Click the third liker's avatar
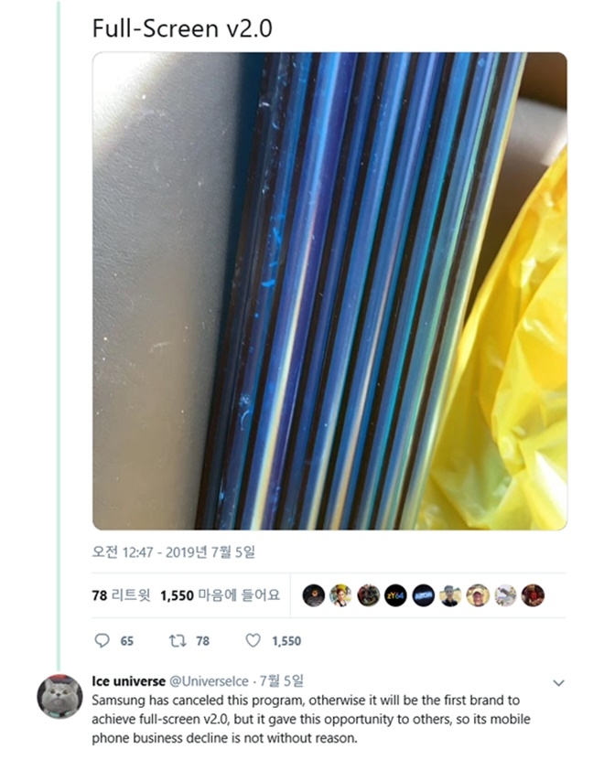This screenshot has width=604, height=760. point(368,595)
